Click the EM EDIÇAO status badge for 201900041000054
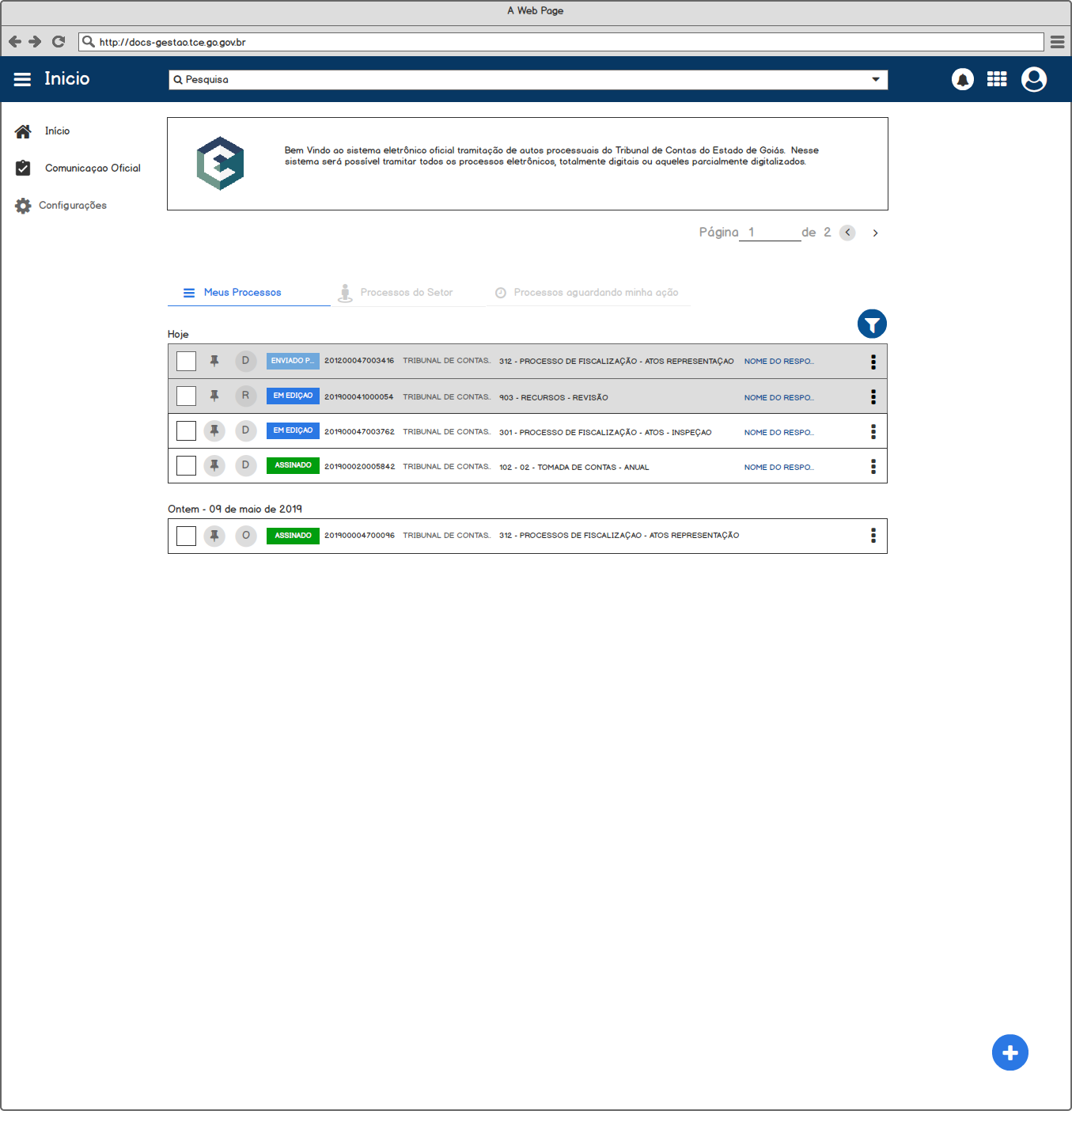The width and height of the screenshot is (1072, 1122). pos(293,396)
